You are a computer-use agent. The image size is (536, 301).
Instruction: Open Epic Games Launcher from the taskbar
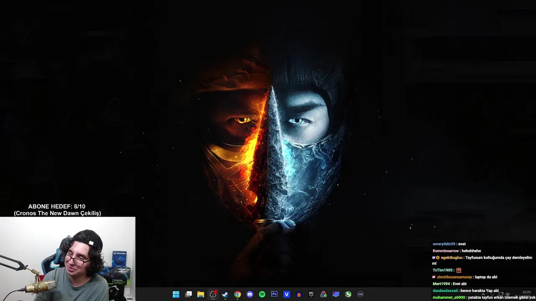311,294
